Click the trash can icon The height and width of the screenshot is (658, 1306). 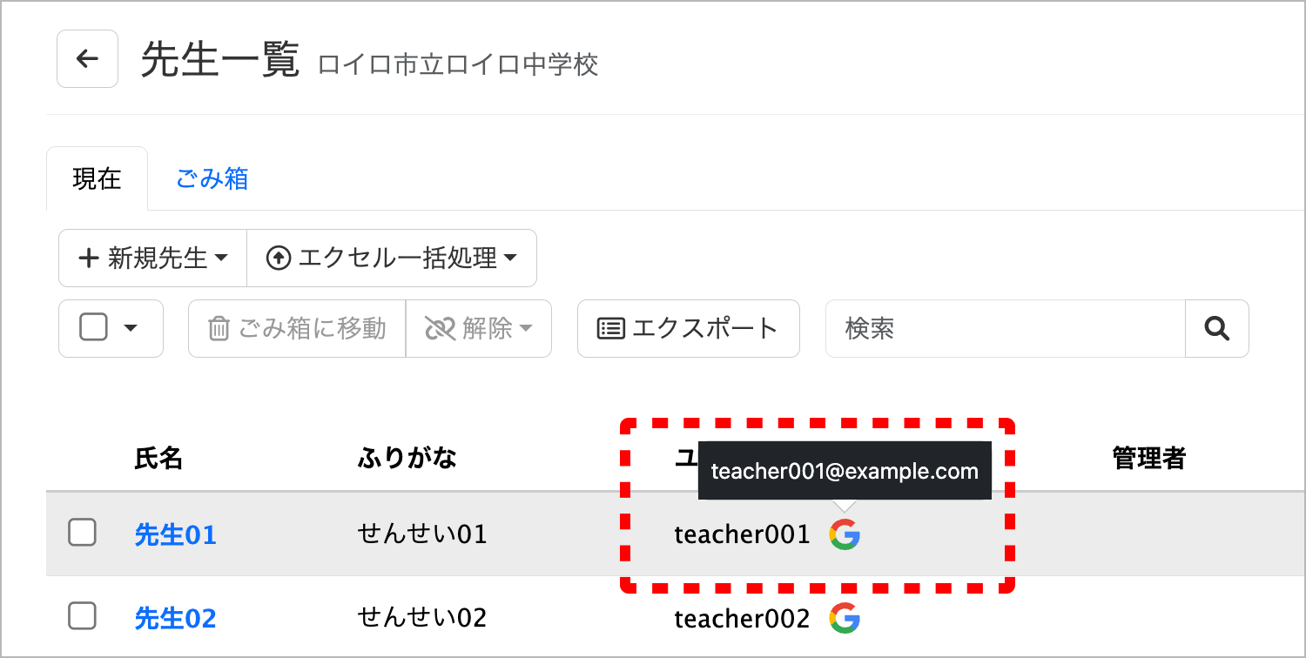point(219,329)
